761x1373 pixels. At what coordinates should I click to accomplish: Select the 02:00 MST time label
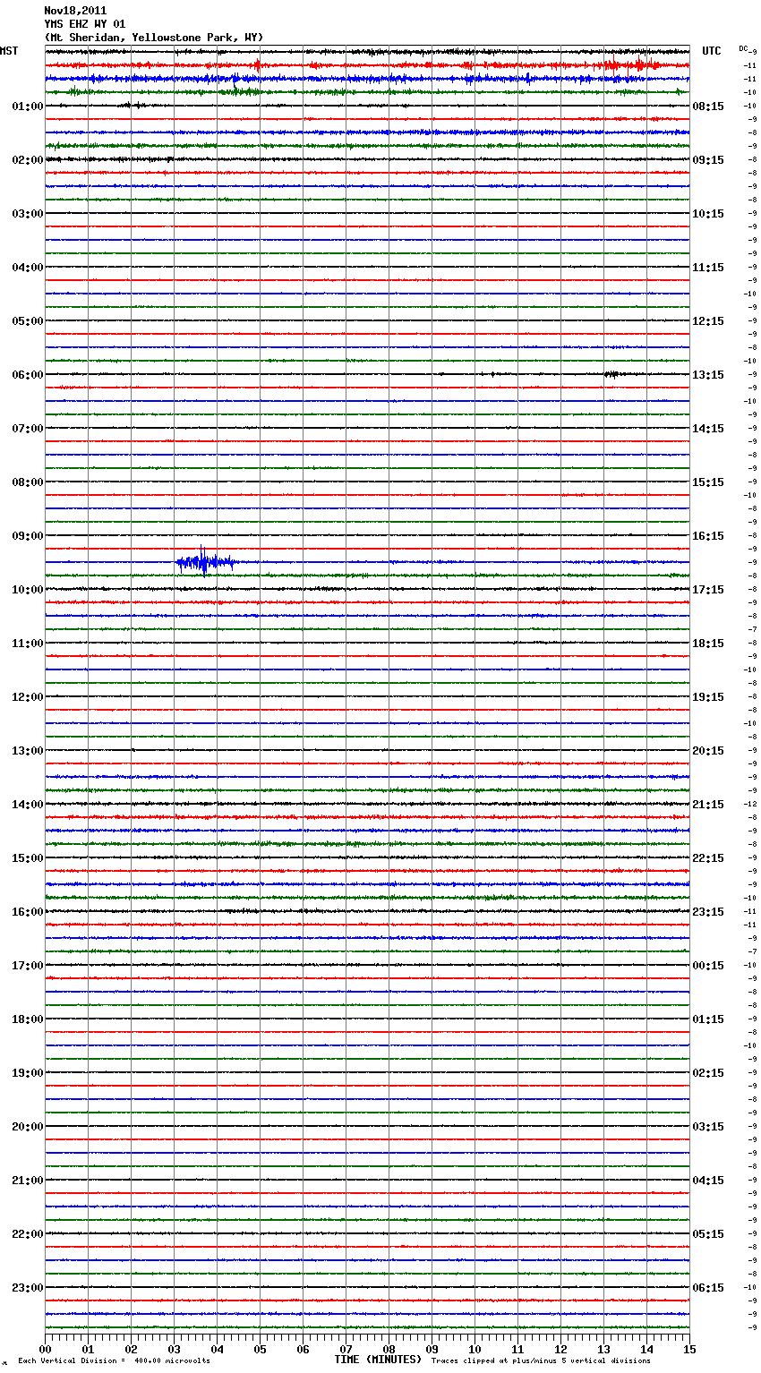[x=28, y=160]
